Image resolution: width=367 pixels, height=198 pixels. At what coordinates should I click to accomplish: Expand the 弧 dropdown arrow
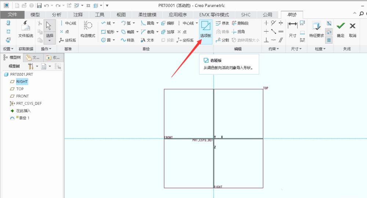point(134,23)
